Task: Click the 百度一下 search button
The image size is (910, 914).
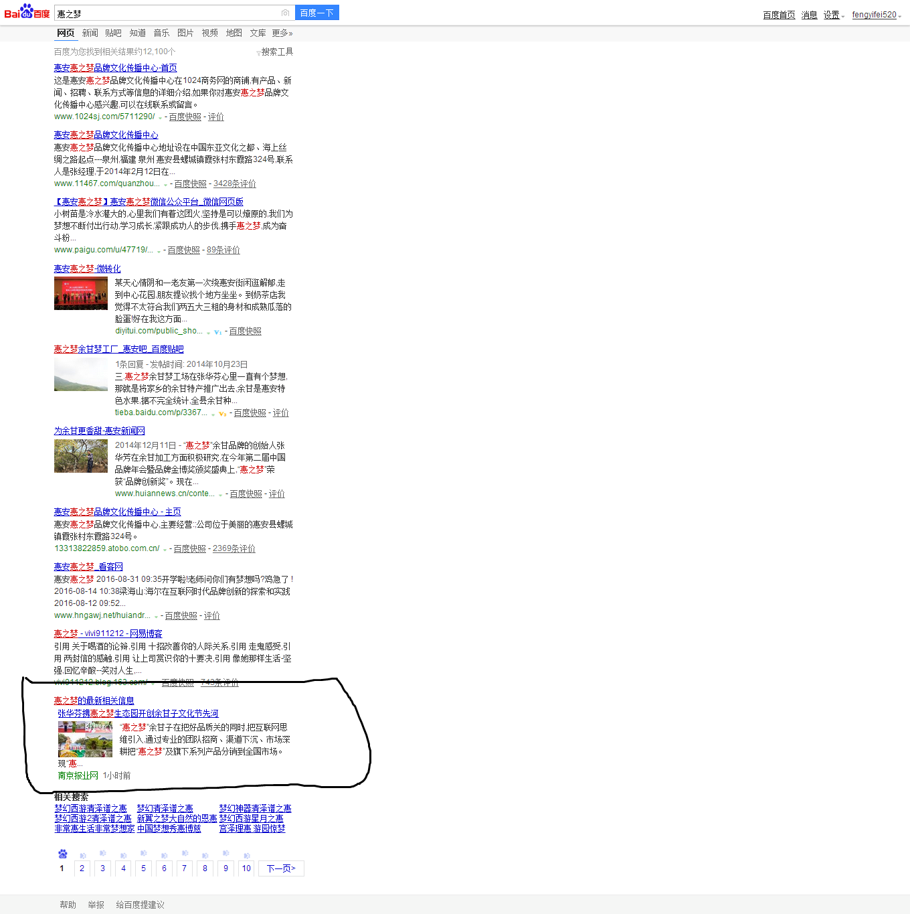Action: coord(317,13)
